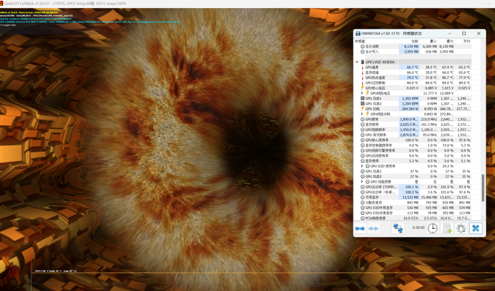Click the HWiNFO64 title bar app icon

click(x=358, y=34)
